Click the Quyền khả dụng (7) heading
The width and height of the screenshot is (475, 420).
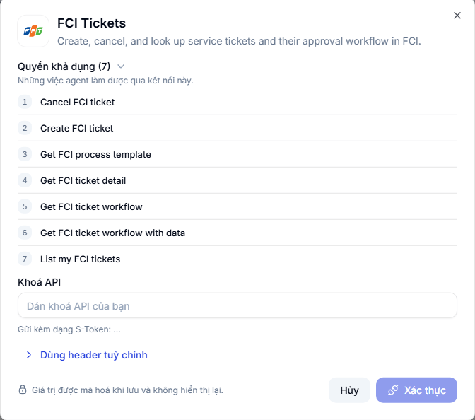pos(64,66)
